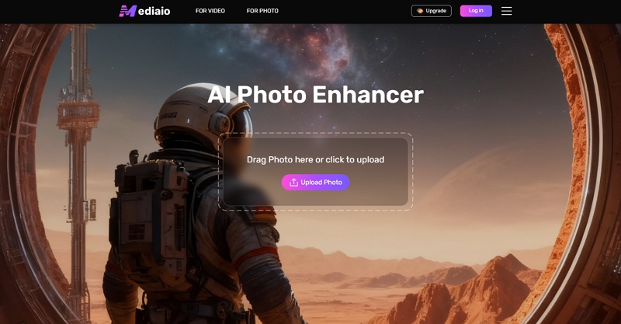The height and width of the screenshot is (324, 621).
Task: Click the Upgrade button label
Action: pos(436,11)
